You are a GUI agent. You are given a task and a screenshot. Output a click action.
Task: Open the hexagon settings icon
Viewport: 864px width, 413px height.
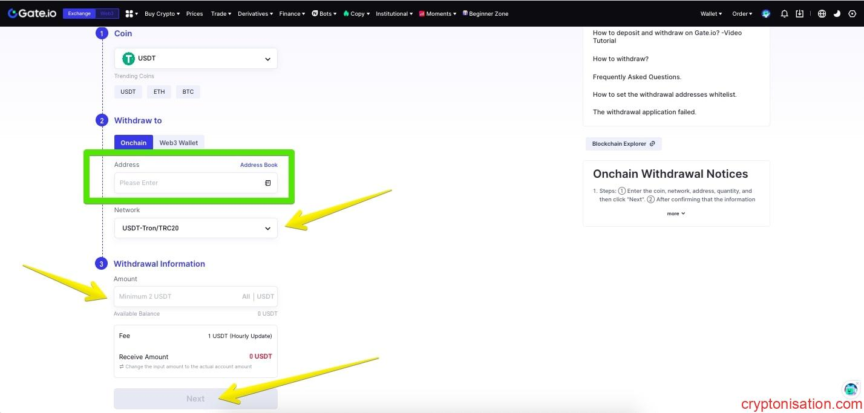pyautogui.click(x=853, y=13)
